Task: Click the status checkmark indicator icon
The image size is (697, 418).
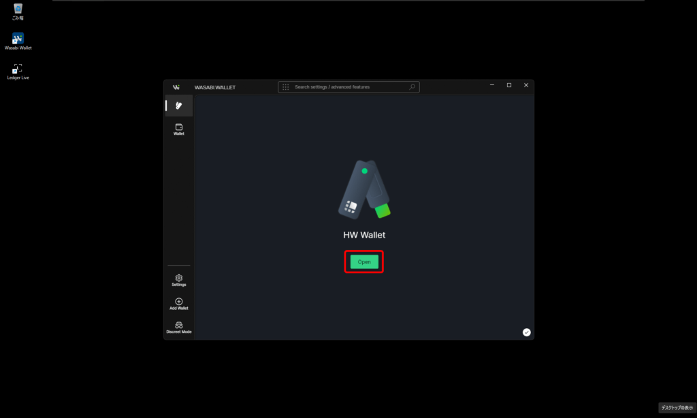Action: 526,332
